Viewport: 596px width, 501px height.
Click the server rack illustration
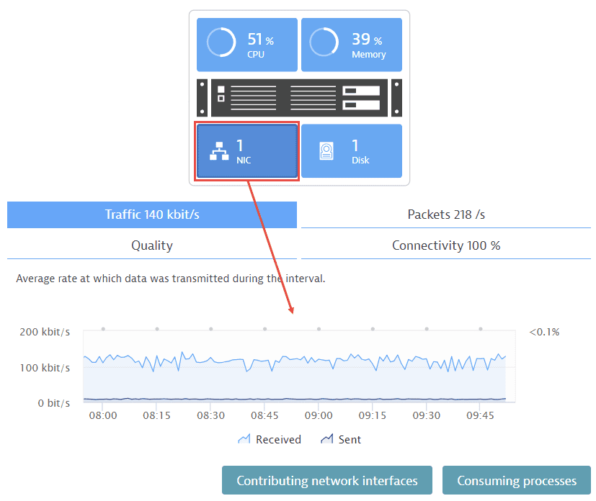pos(300,98)
